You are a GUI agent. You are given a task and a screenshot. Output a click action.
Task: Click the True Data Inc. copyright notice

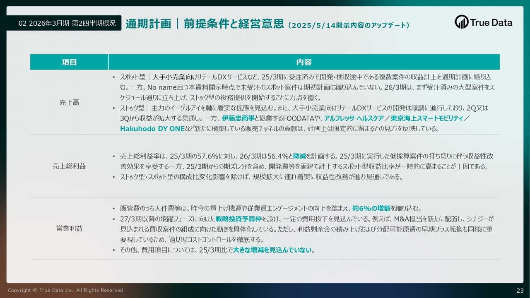(x=65, y=290)
